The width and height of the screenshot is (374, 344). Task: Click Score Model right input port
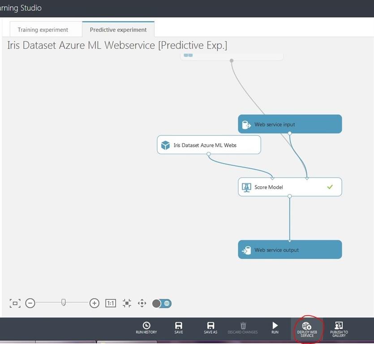pyautogui.click(x=307, y=178)
